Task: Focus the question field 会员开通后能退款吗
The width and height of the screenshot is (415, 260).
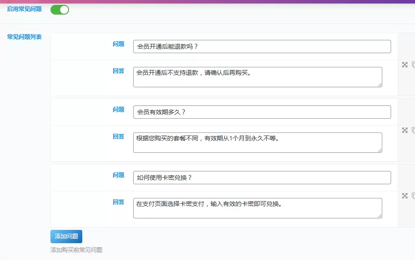Action: (x=262, y=47)
